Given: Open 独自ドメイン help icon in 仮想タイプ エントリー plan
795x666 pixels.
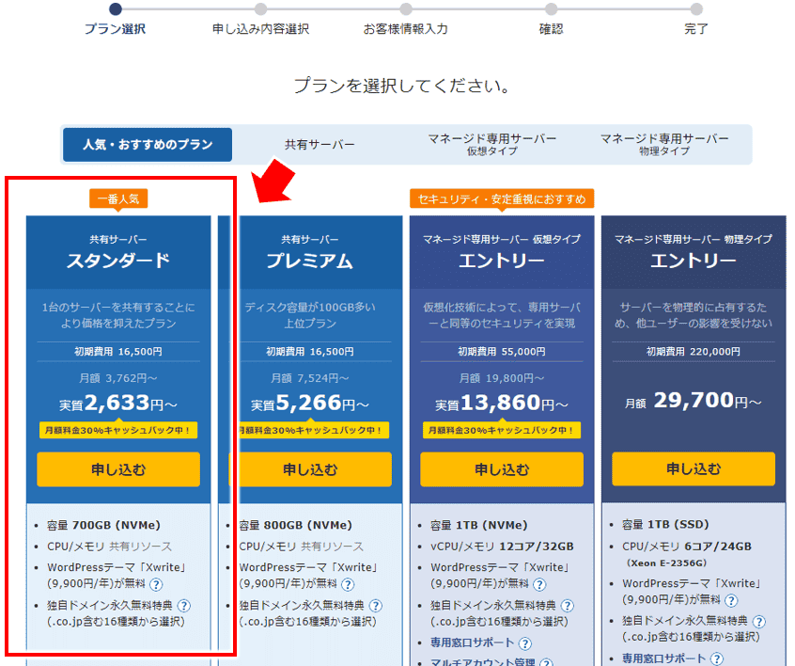Looking at the screenshot, I should [x=568, y=606].
